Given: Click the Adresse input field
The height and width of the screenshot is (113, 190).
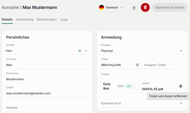Looking at the screenshot, I should [x=47, y=108].
